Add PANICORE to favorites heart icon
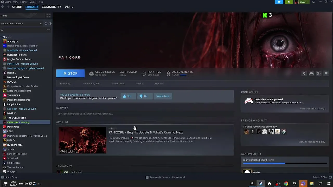The height and width of the screenshot is (187, 333). click(x=326, y=74)
